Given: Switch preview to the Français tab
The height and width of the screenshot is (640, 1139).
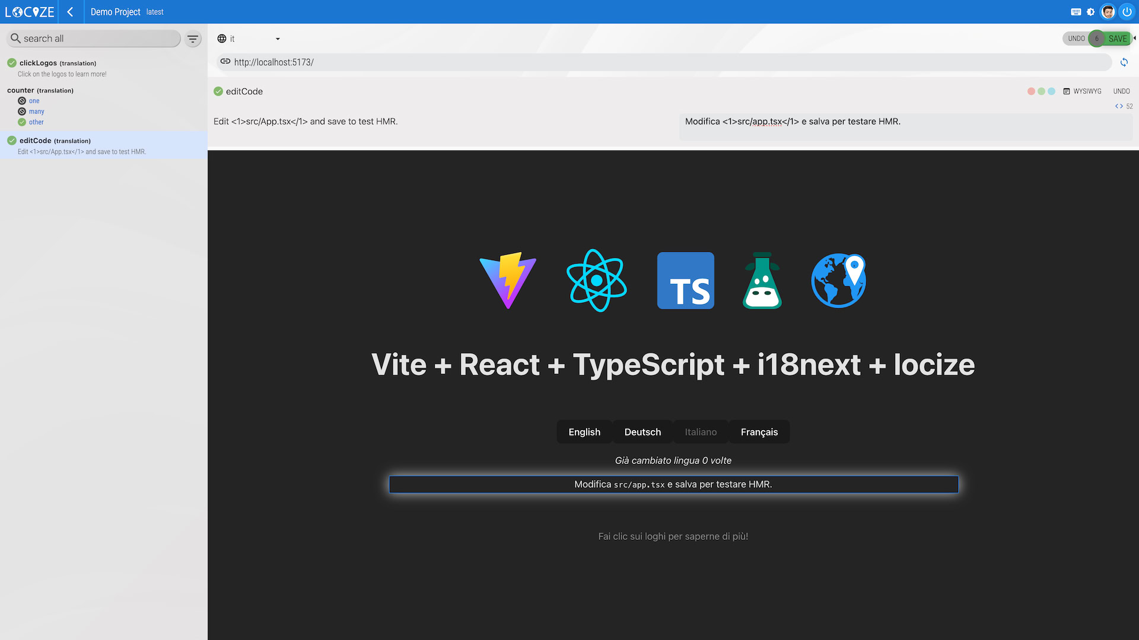Looking at the screenshot, I should click(759, 432).
